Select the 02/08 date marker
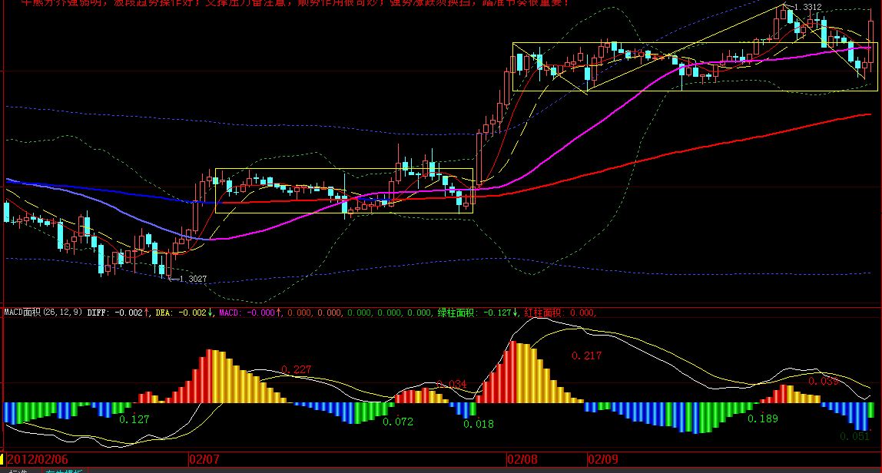This screenshot has width=882, height=473. (522, 459)
